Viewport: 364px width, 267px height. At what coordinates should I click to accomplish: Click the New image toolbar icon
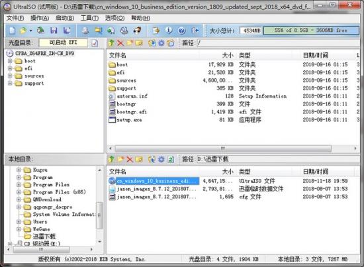[12, 30]
